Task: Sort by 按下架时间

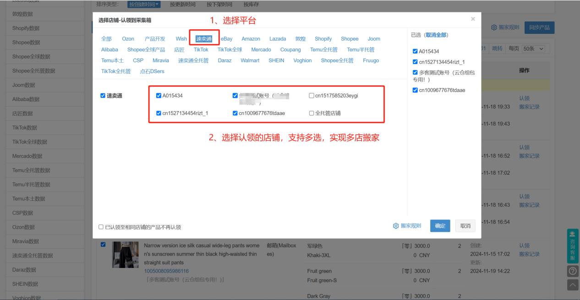Action: (x=219, y=5)
